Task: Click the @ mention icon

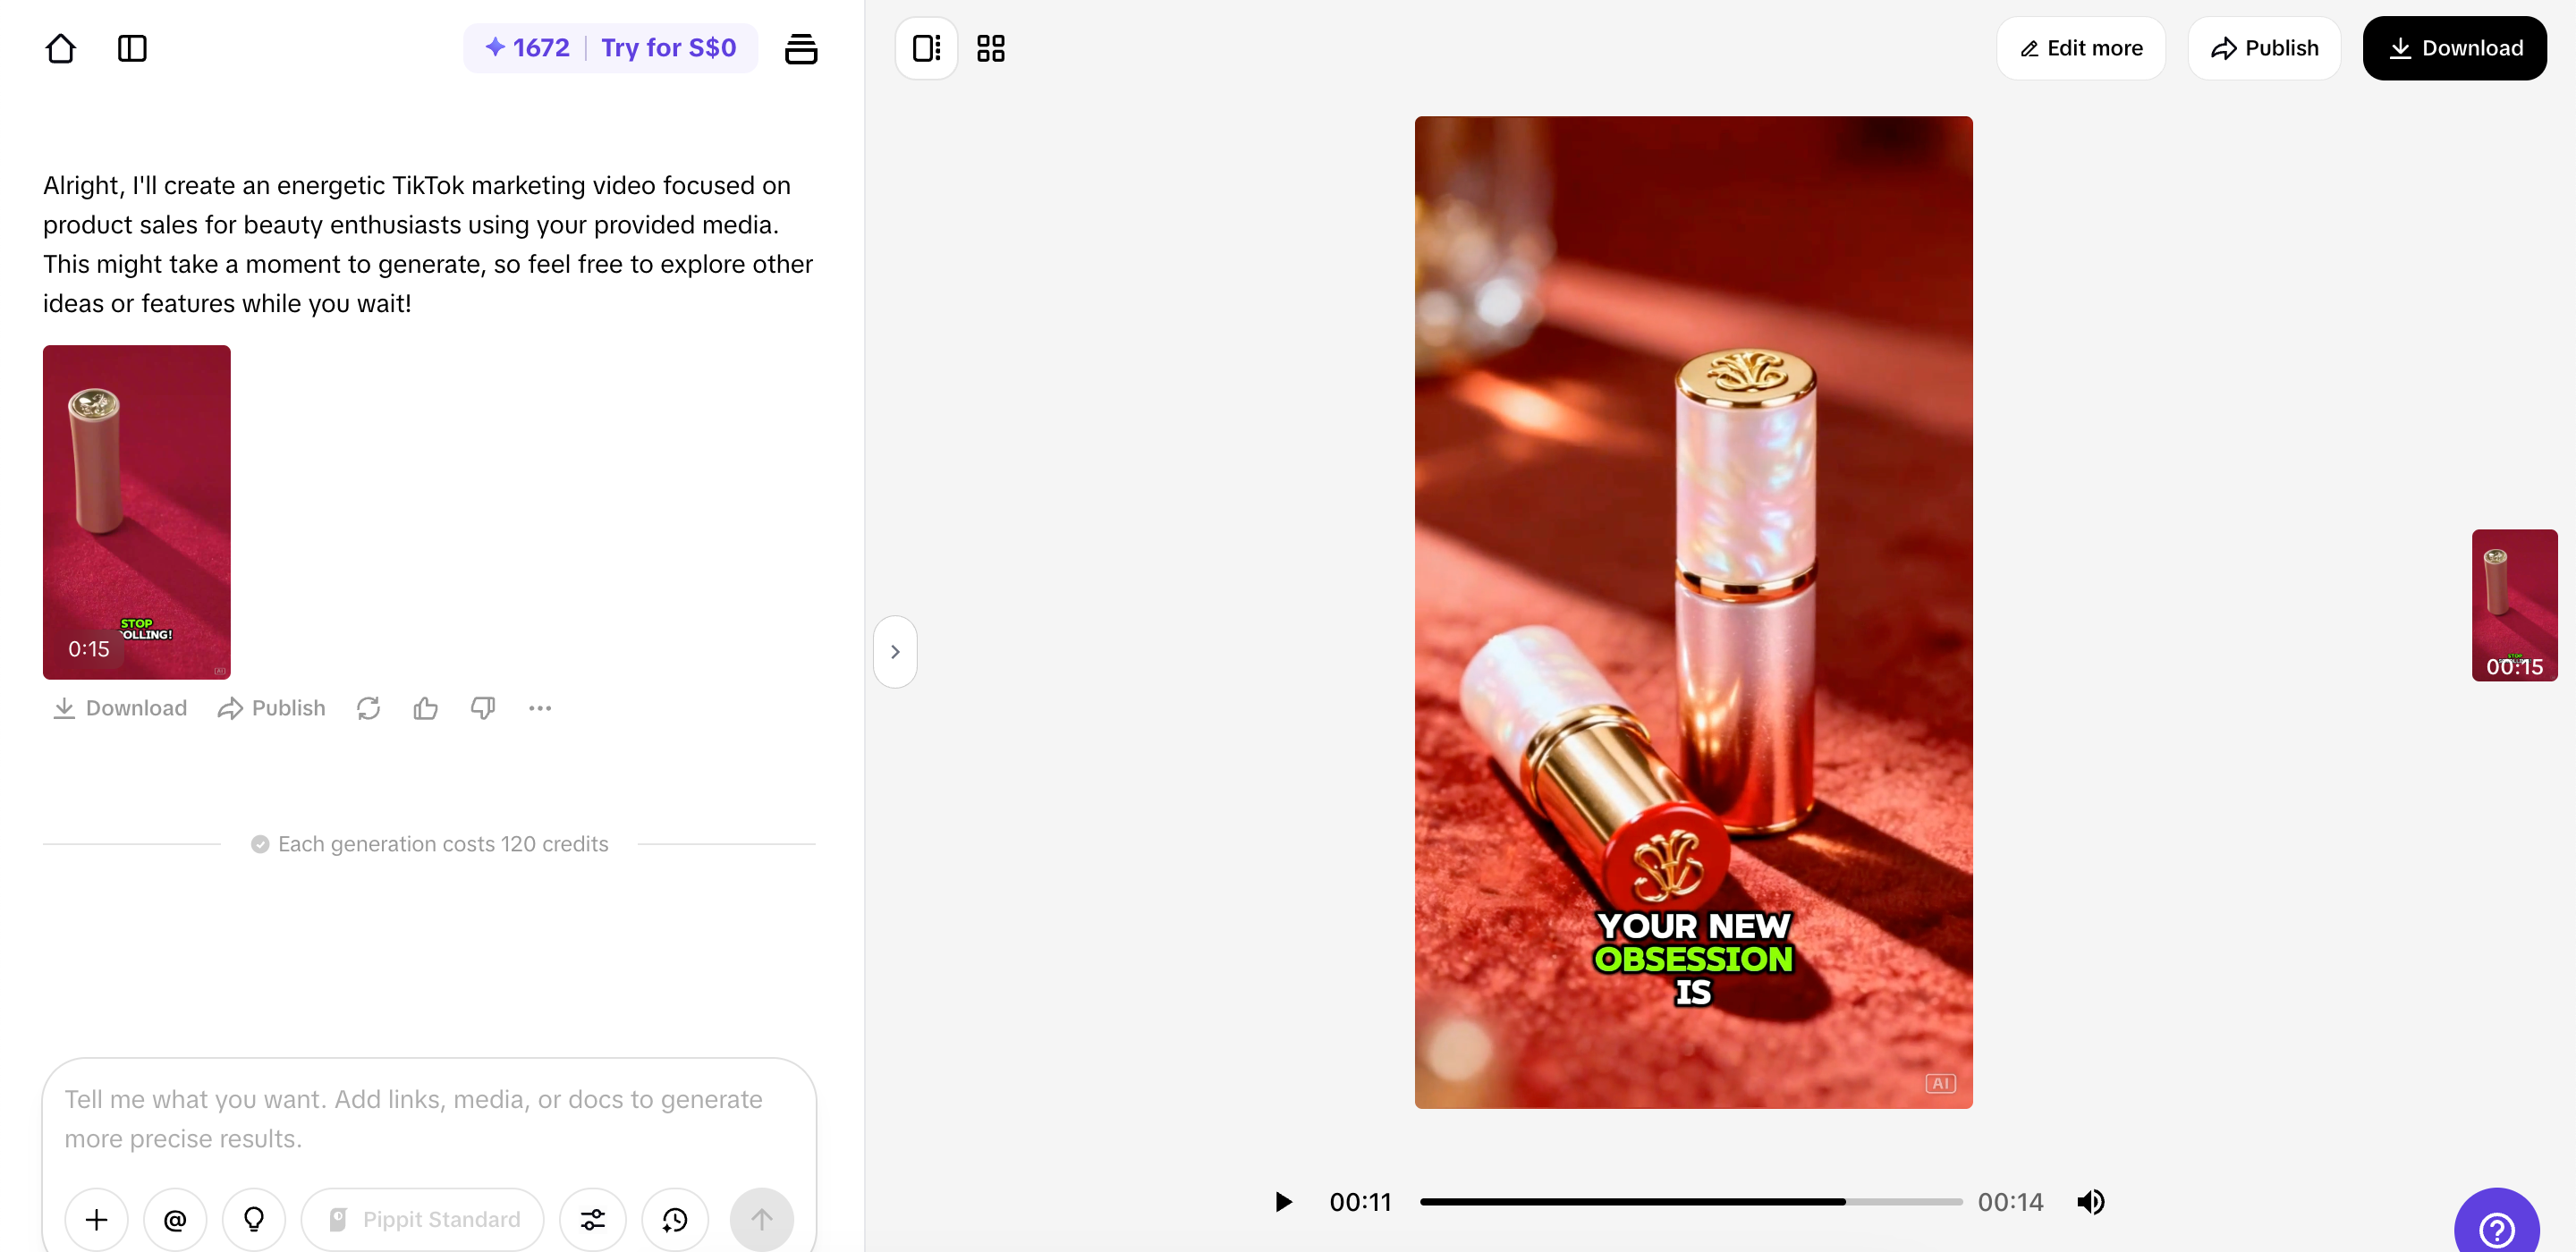Action: point(175,1219)
